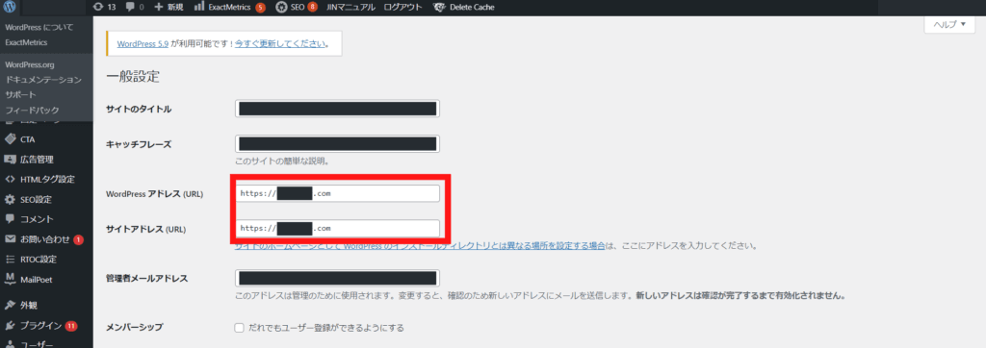Click the このサイトの簡単な説明 hint text

tap(282, 162)
